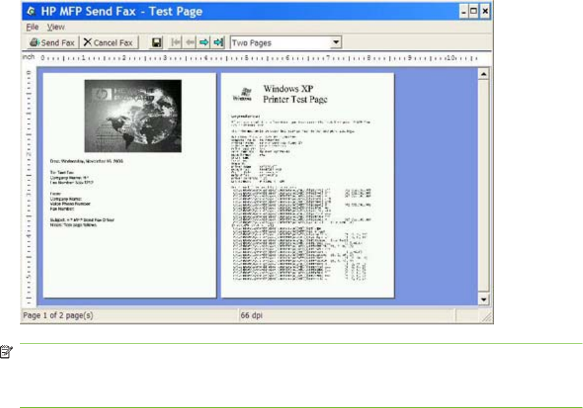The height and width of the screenshot is (408, 583).
Task: Click the window resize grip corner
Action: (x=488, y=317)
